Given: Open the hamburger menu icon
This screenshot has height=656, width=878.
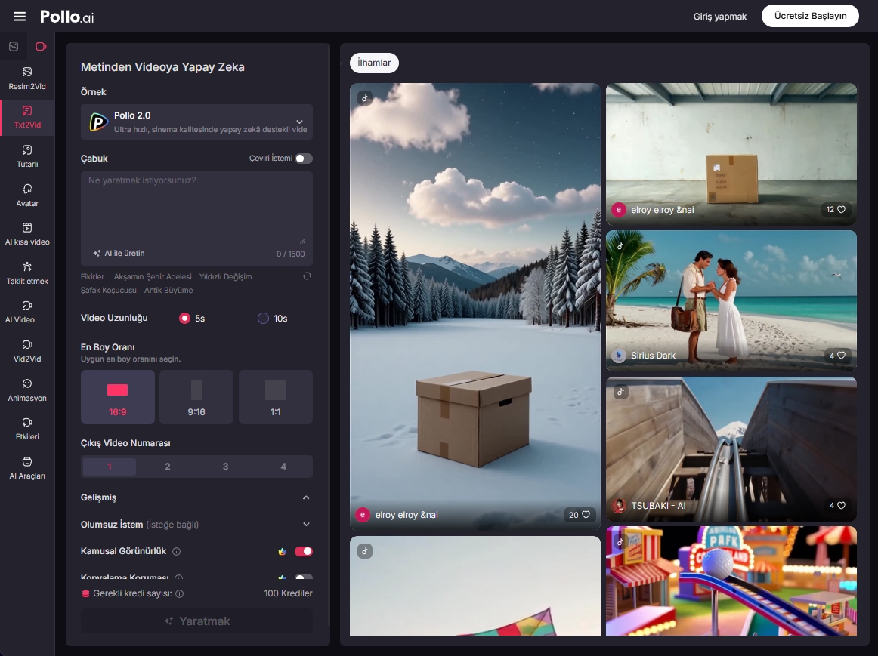Looking at the screenshot, I should 20,17.
